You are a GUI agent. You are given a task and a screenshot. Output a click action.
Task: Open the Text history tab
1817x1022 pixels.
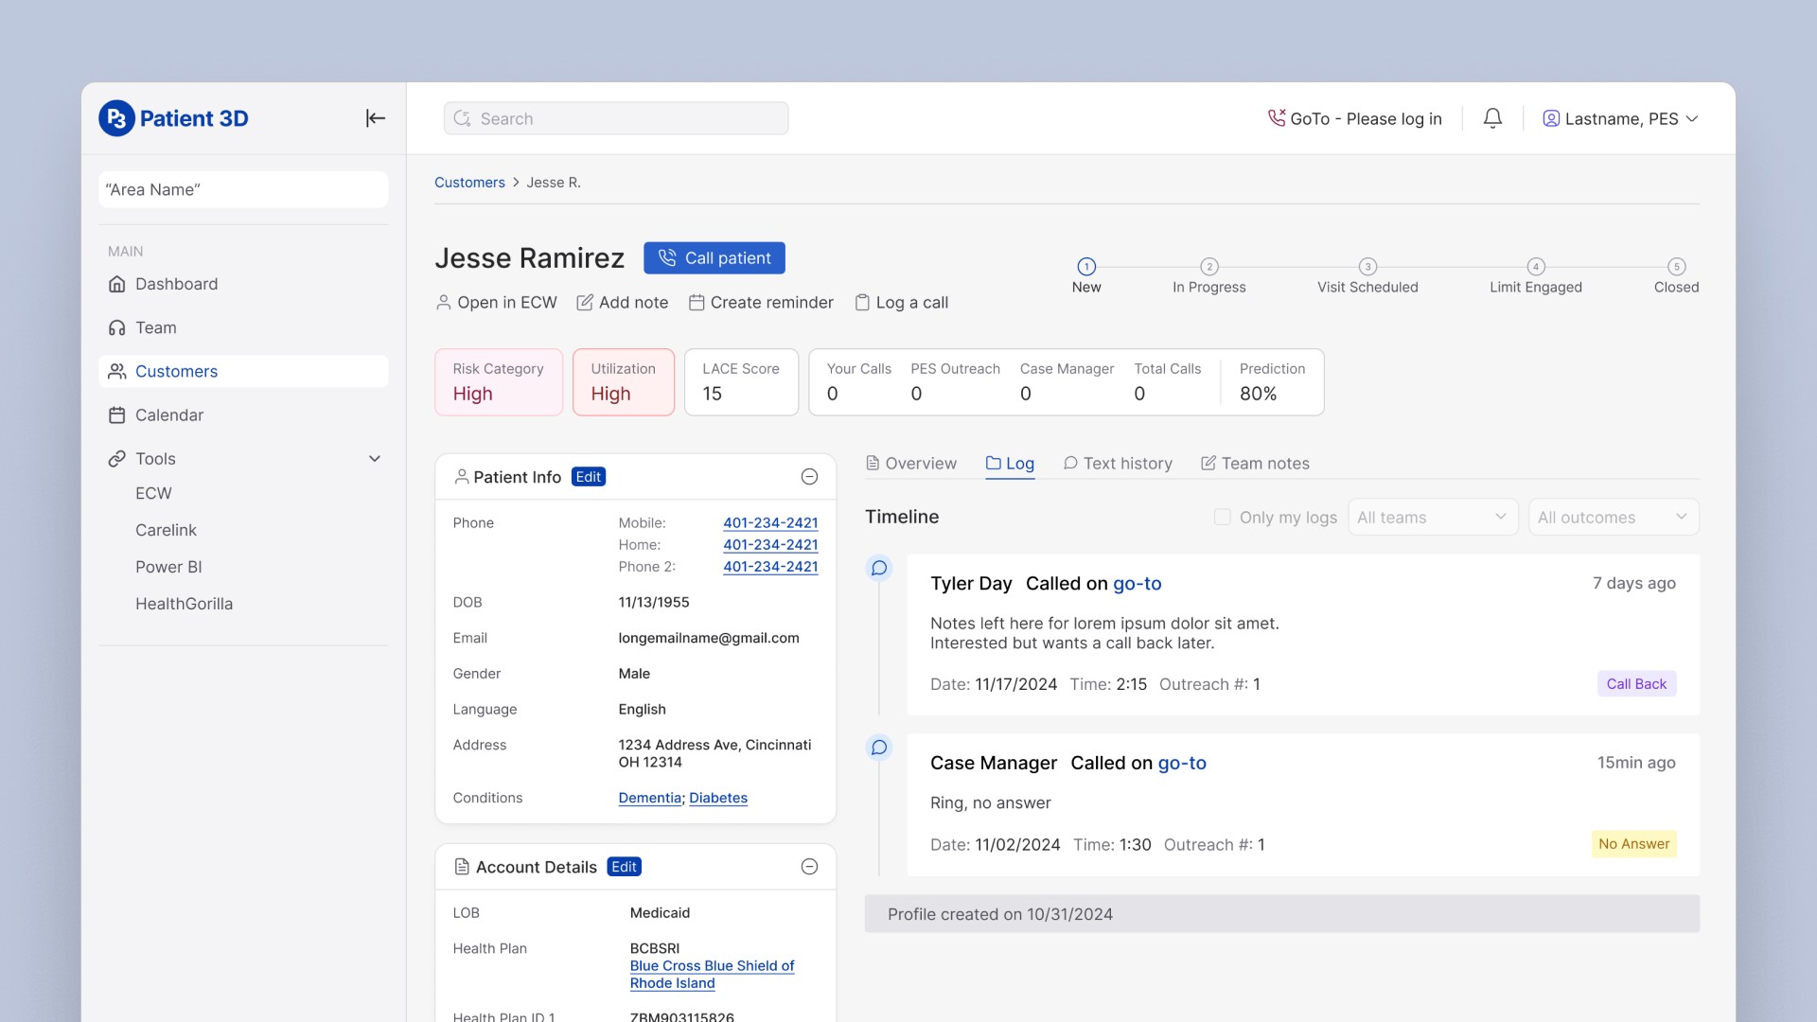pyautogui.click(x=1118, y=464)
